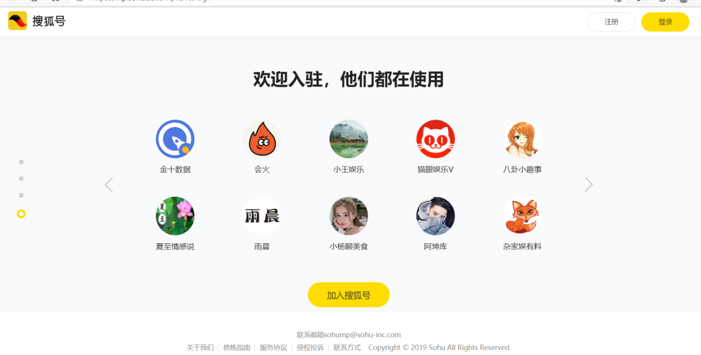The width and height of the screenshot is (701, 355).
Task: Select the 八卦小趣事 anime avatar
Action: 522,139
